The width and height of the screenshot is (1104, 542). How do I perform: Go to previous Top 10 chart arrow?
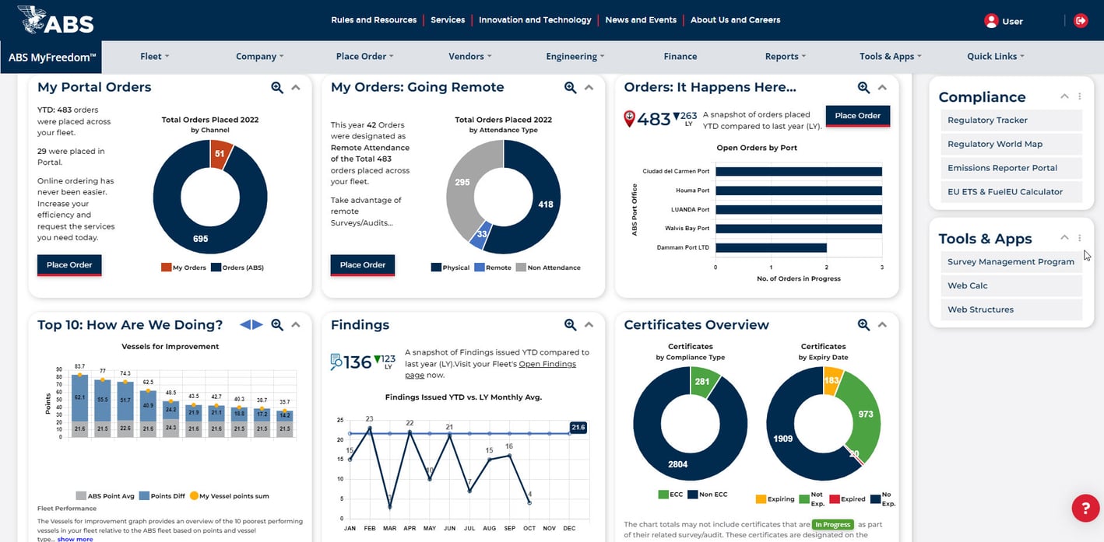point(245,325)
